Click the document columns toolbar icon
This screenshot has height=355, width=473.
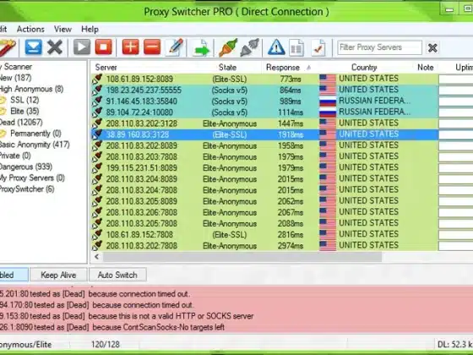(x=296, y=47)
